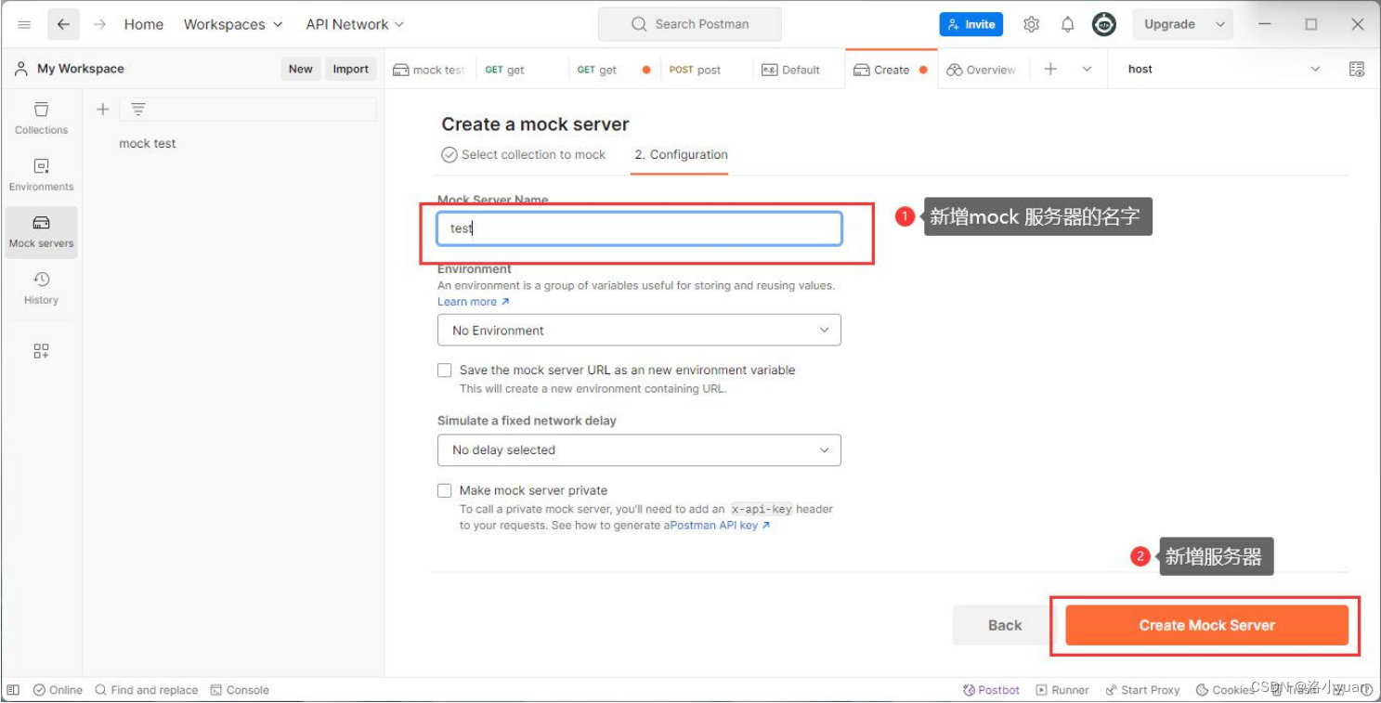The height and width of the screenshot is (703, 1381).
Task: Switch to the Overview tab
Action: [982, 70]
